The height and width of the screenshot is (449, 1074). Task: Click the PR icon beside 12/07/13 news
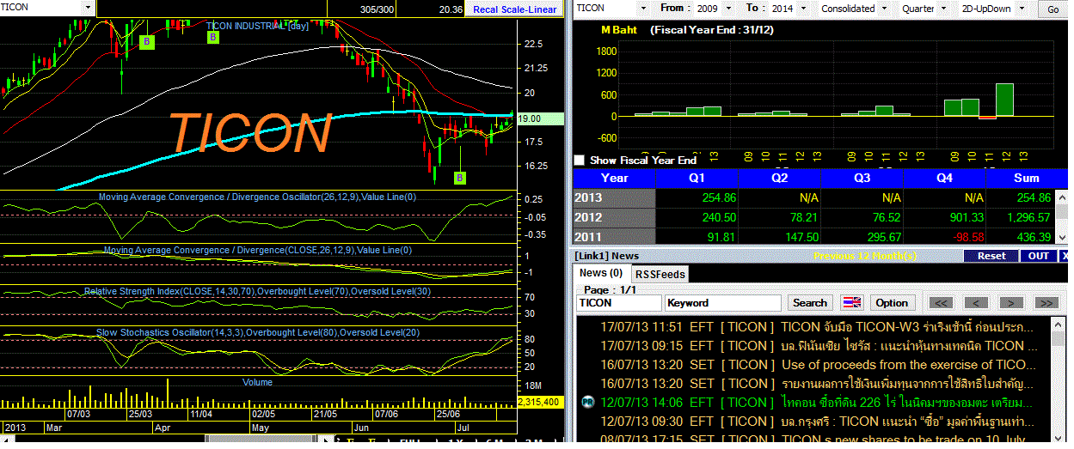coord(588,403)
